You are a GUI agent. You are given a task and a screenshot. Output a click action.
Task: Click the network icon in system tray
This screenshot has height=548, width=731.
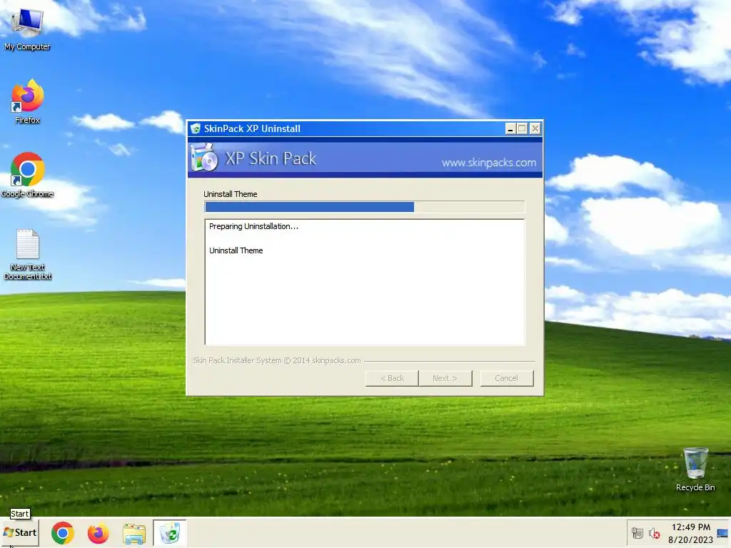(x=637, y=533)
